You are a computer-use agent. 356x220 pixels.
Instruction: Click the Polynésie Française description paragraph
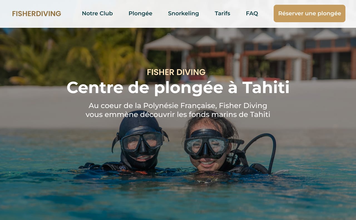pos(178,110)
